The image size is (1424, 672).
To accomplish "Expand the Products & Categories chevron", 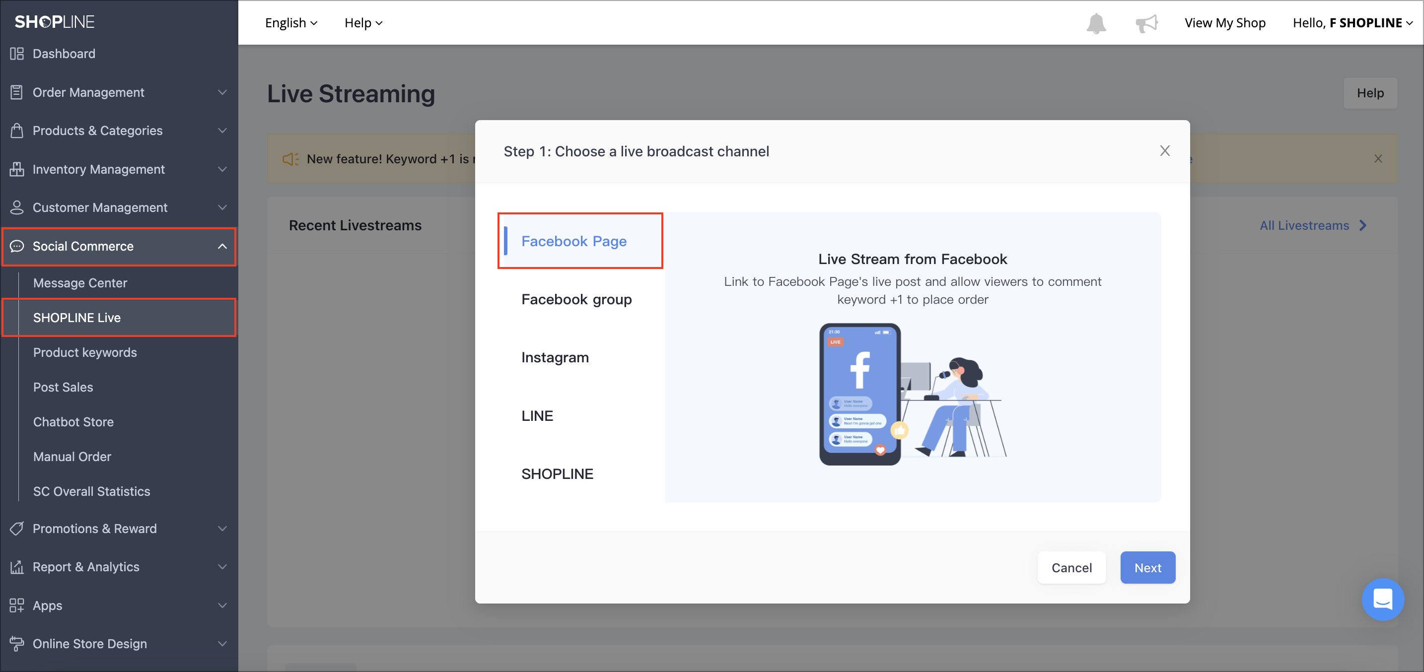I will click(222, 131).
